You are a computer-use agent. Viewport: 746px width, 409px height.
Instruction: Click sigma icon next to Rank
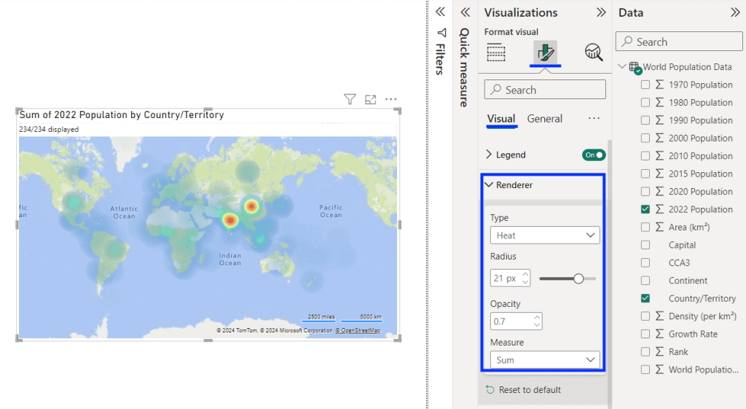coord(659,352)
